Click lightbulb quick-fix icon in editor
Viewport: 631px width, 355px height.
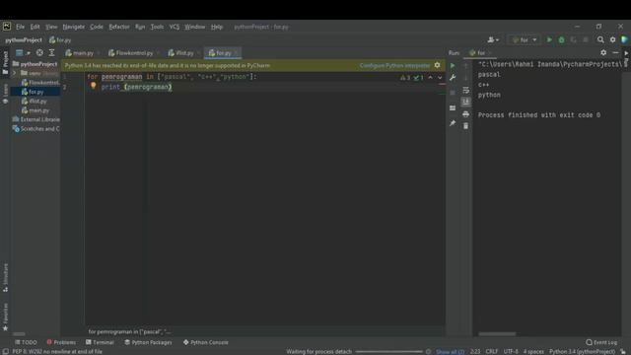coord(94,86)
